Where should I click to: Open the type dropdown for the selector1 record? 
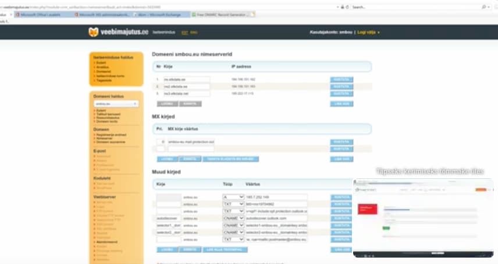click(x=233, y=225)
